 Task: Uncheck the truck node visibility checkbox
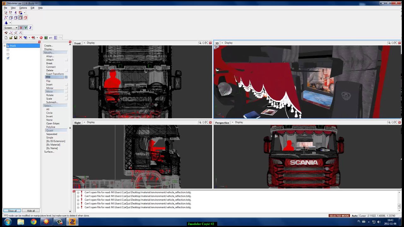click(8, 46)
